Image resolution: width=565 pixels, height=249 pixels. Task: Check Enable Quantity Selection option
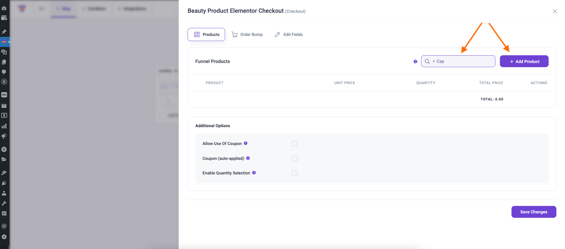click(295, 173)
